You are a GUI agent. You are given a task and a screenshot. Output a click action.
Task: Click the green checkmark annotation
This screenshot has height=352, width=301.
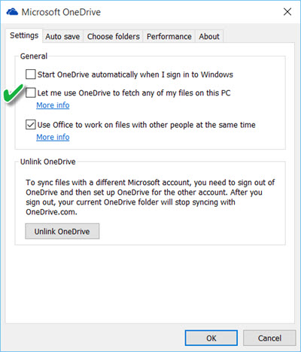pyautogui.click(x=14, y=93)
